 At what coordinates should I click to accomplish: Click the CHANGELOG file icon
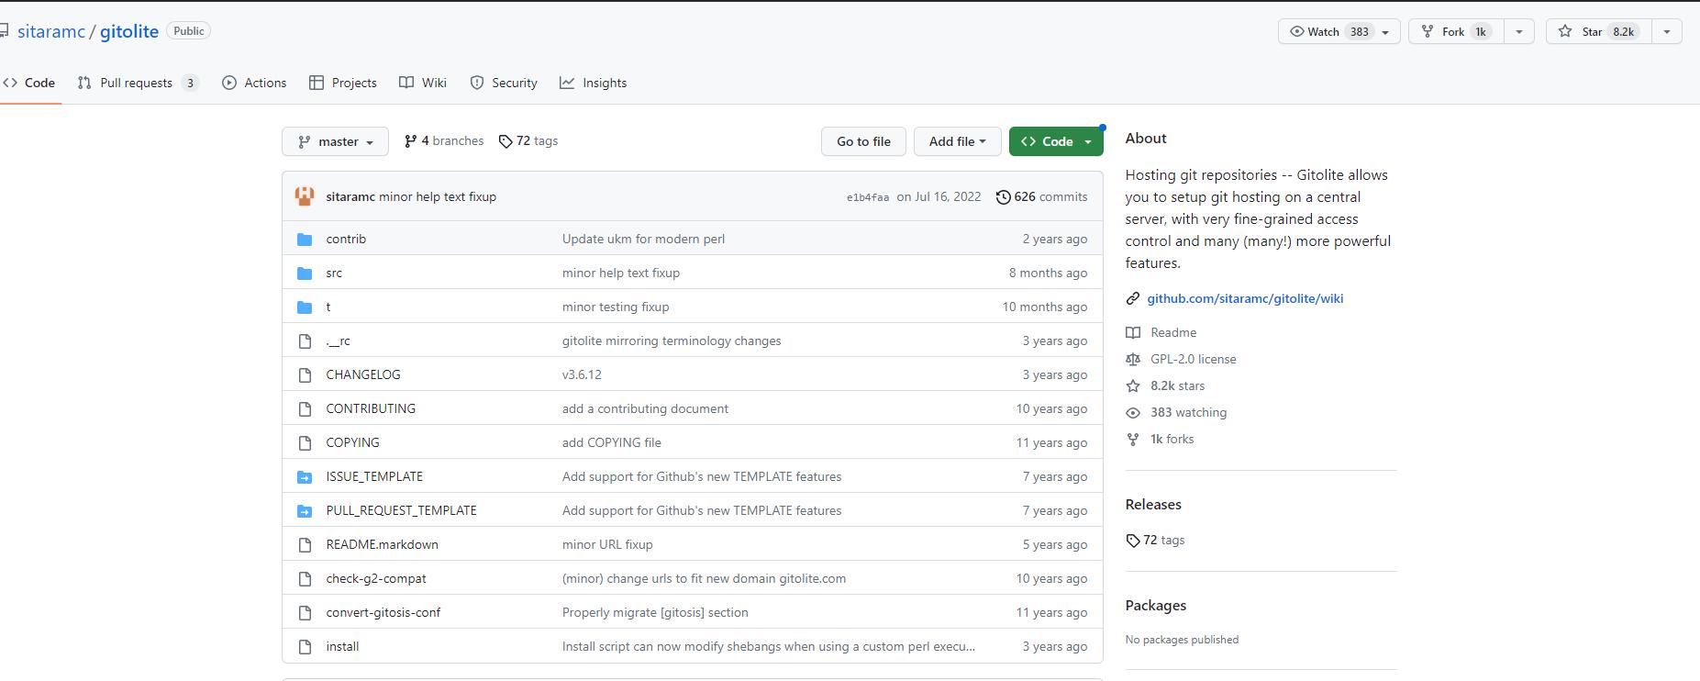305,375
